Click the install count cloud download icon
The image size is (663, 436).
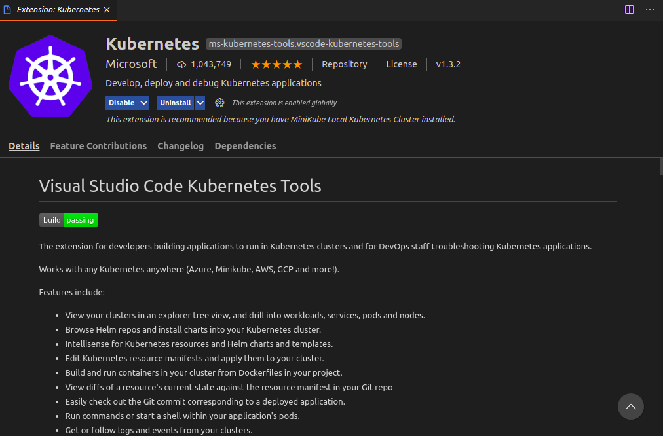click(181, 64)
